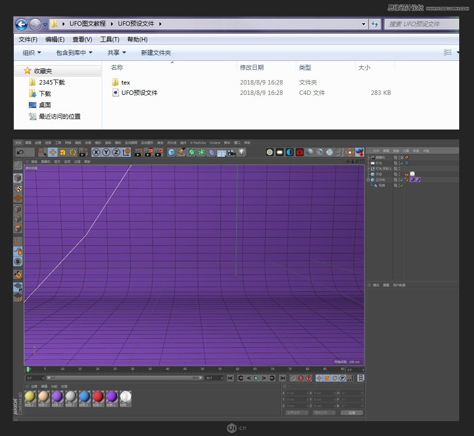Image resolution: width=474 pixels, height=436 pixels.
Task: Expand the 立方体 object to hide its children
Action: coord(368,179)
